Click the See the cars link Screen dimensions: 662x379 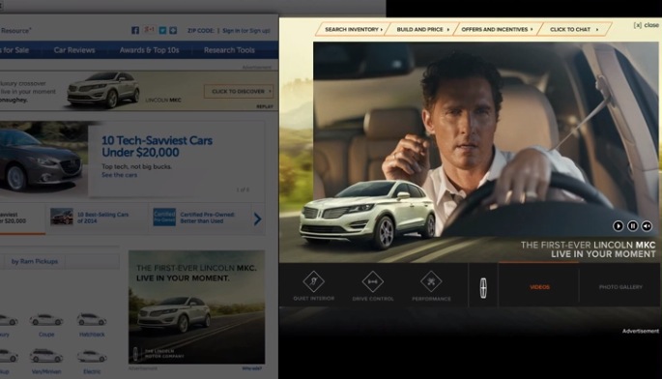[120, 174]
